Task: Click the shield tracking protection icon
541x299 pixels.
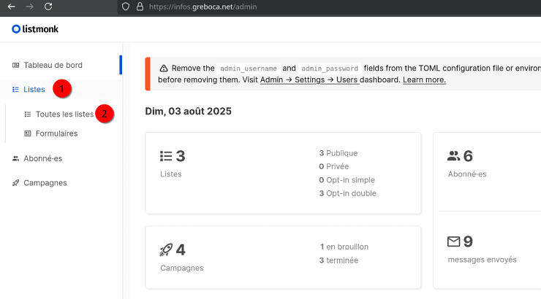Action: (126, 7)
